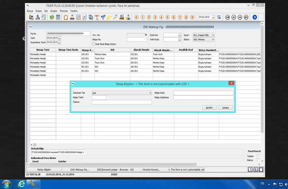The height and width of the screenshot is (189, 288).
Task: Click orange shortcut number 3
Action: coord(155,17)
